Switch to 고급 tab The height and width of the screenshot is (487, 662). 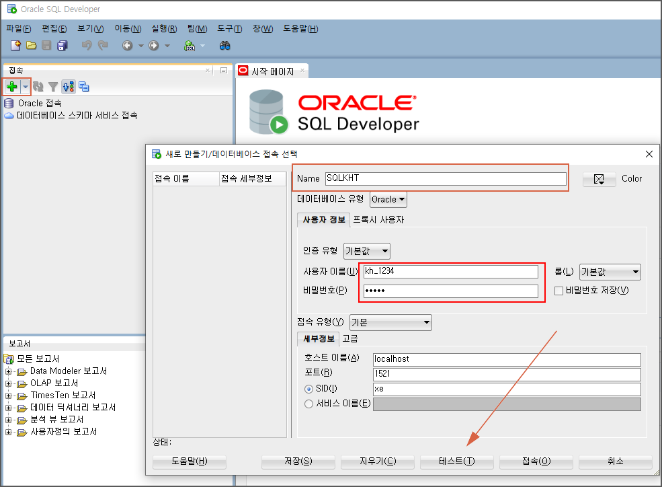tap(350, 339)
